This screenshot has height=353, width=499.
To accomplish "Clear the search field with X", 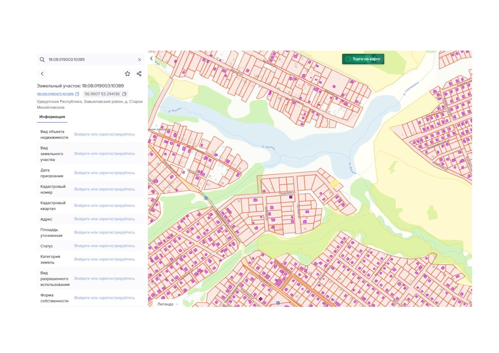I will click(x=139, y=60).
